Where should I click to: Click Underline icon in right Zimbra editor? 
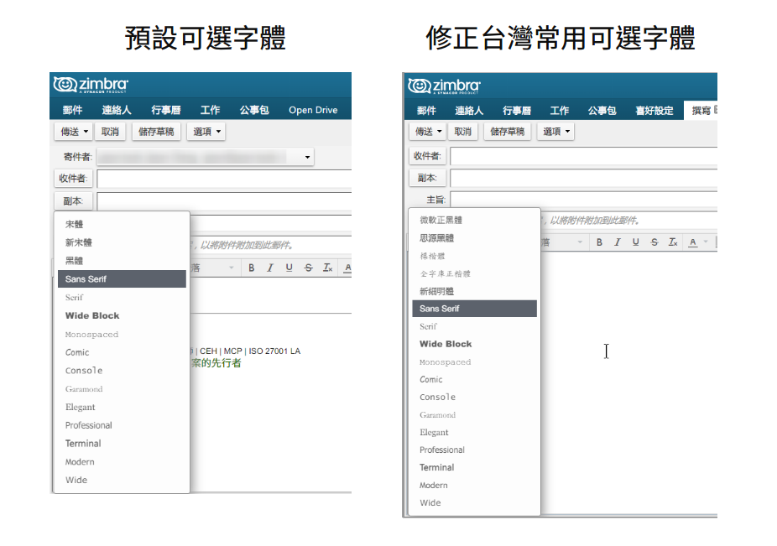click(636, 242)
